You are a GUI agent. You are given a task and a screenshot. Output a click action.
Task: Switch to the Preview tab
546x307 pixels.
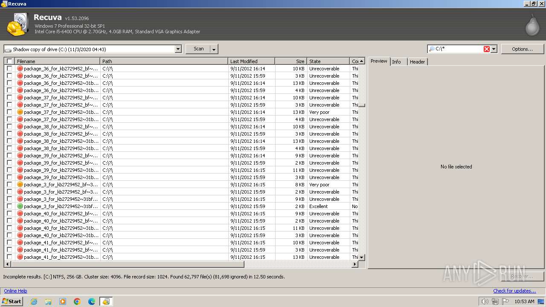click(x=379, y=61)
